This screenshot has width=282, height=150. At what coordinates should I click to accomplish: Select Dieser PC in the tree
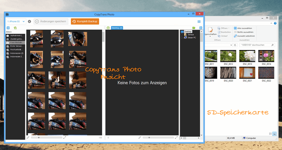(x=192, y=37)
